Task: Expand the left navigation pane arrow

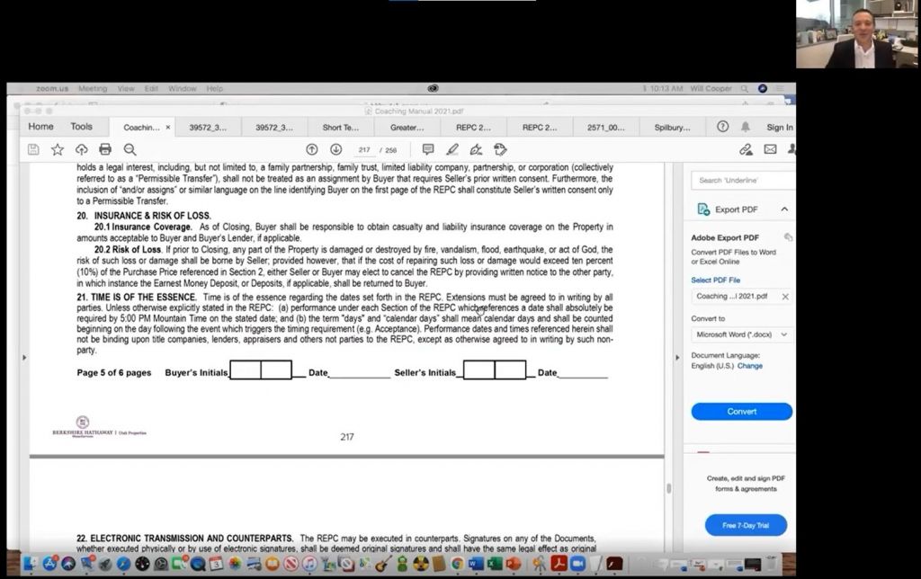Action: (x=23, y=358)
